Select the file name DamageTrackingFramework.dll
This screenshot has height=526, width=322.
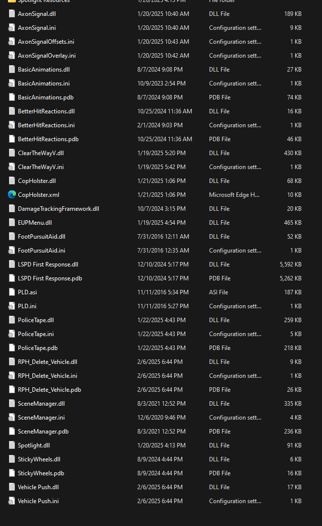(58, 209)
